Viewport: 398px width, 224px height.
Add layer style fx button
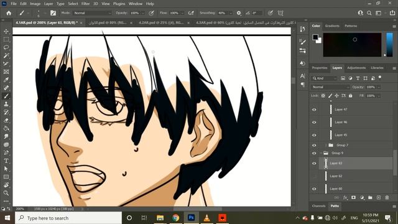(345, 198)
